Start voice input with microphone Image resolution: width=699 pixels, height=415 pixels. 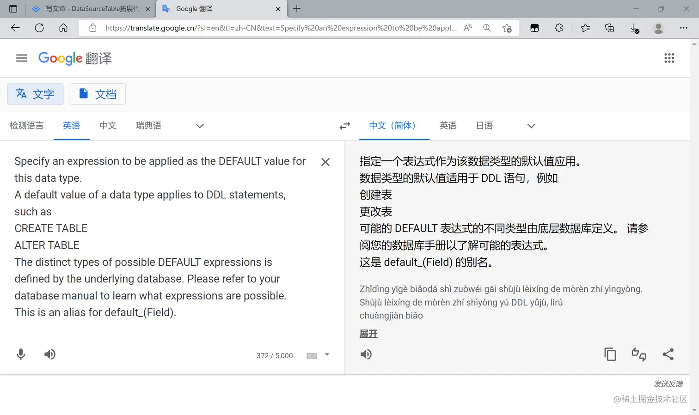click(x=21, y=354)
